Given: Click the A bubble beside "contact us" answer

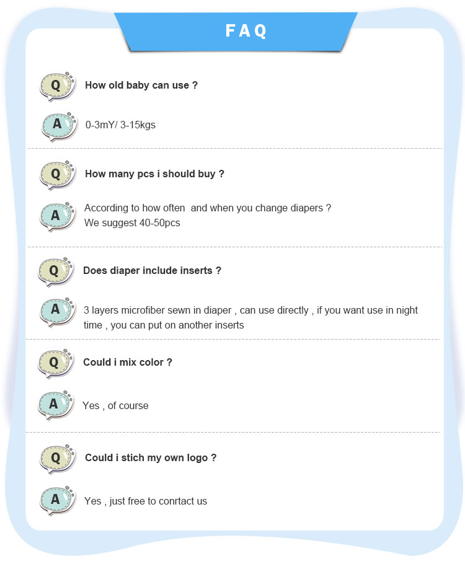Looking at the screenshot, I should [56, 500].
